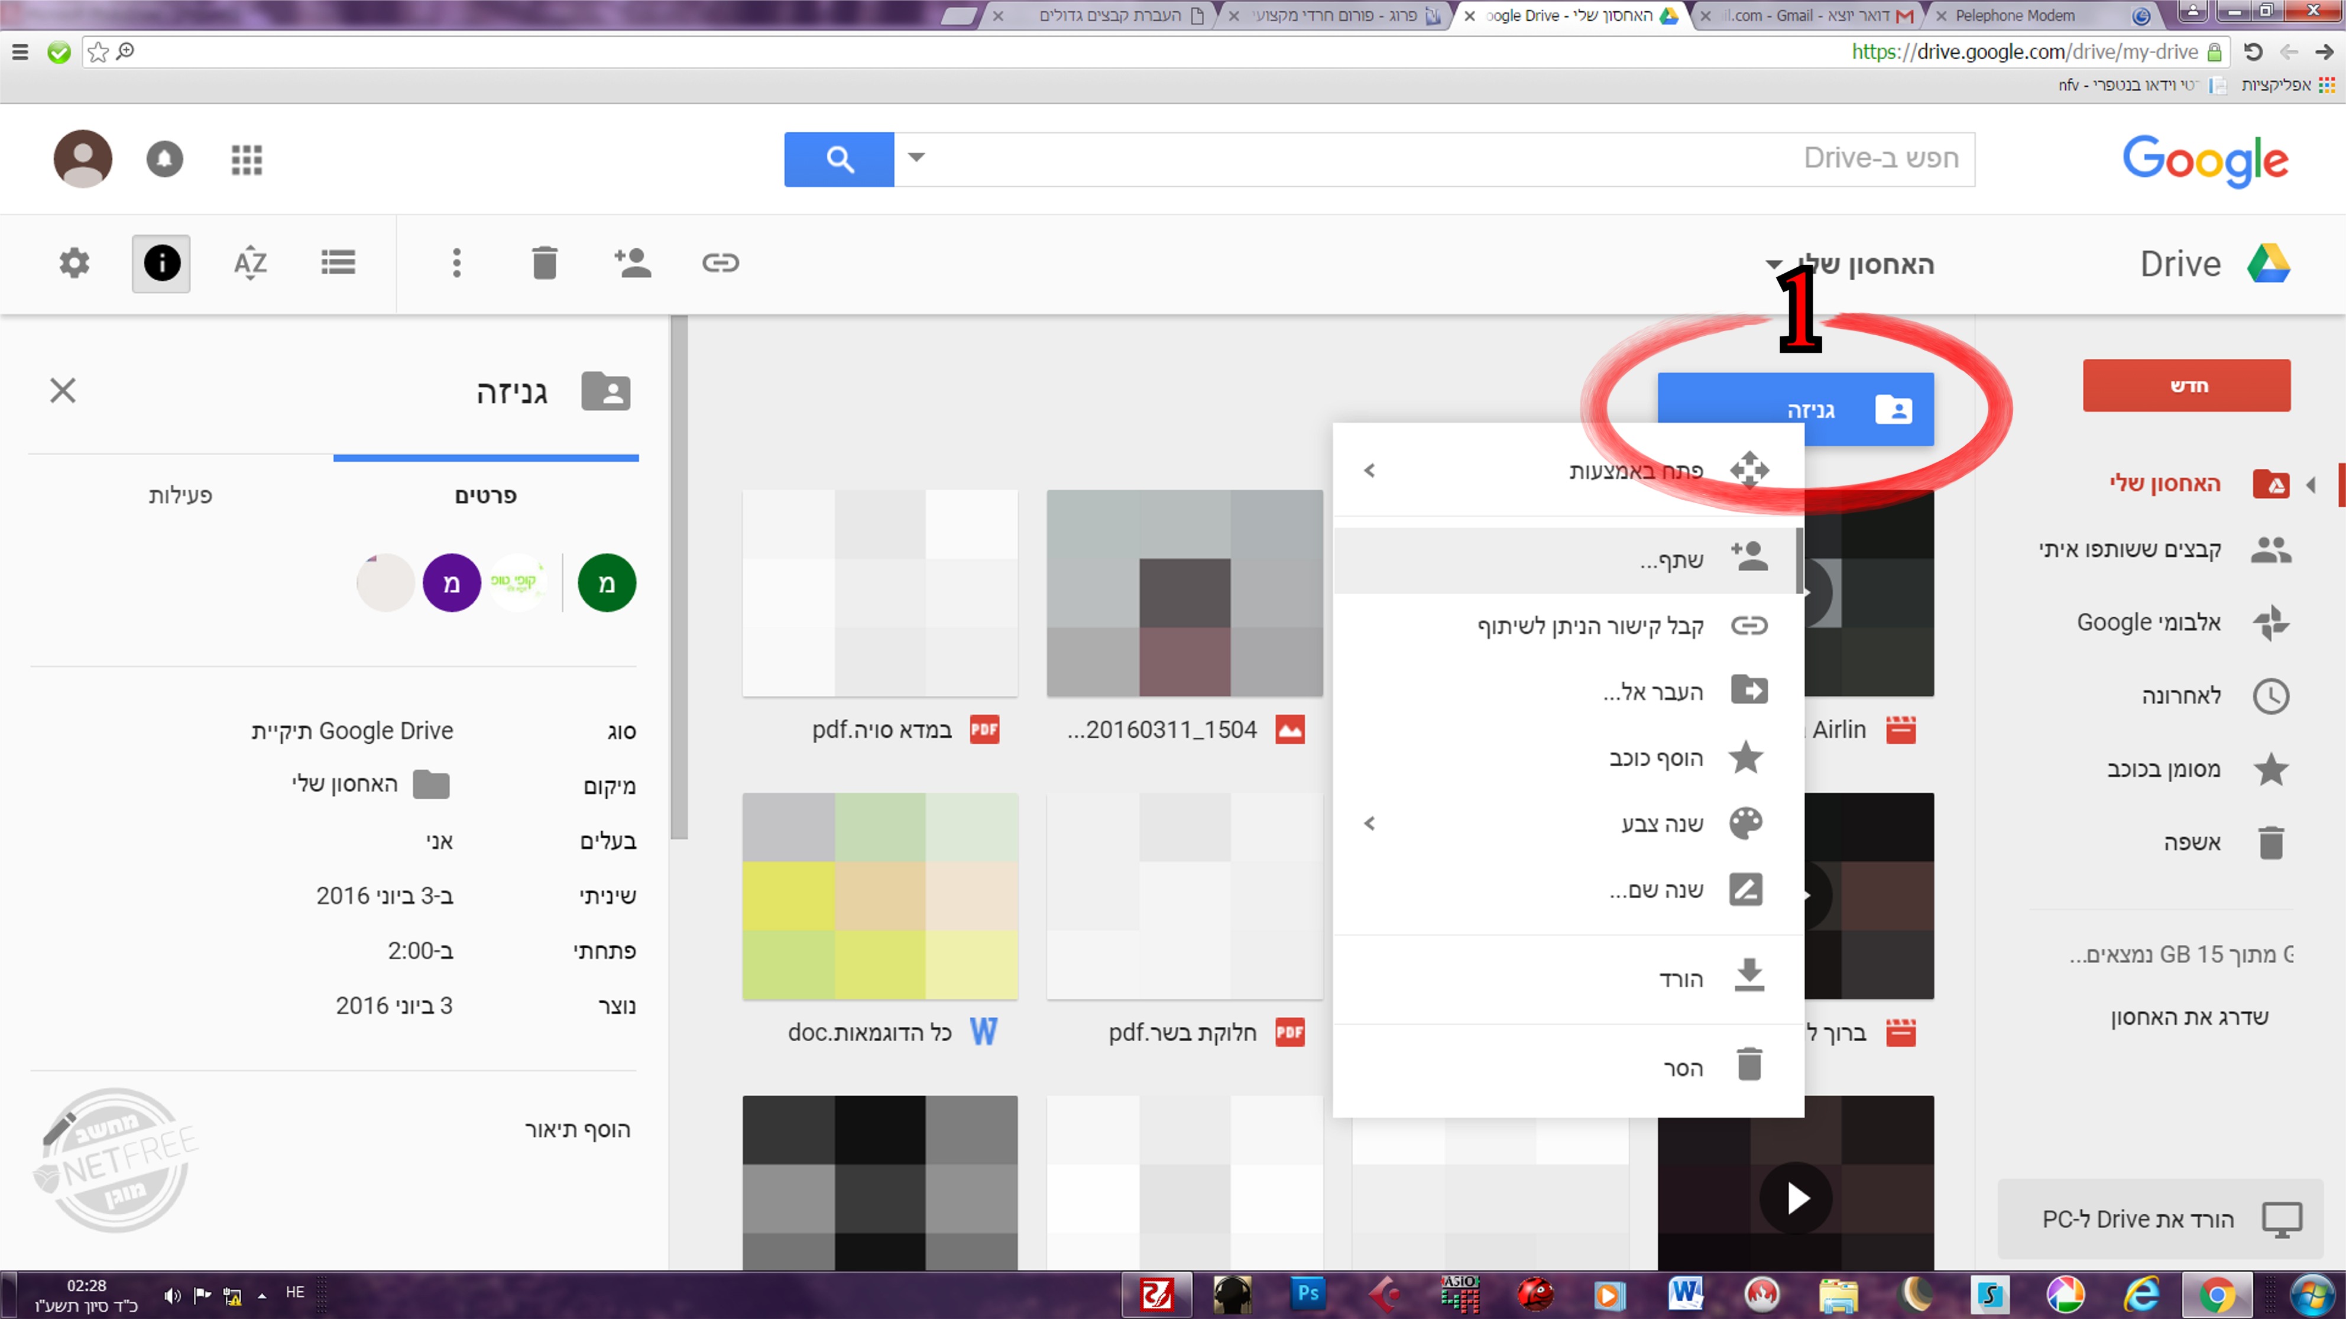Click the add person share toolbar icon
The height and width of the screenshot is (1319, 2346).
[x=632, y=263]
